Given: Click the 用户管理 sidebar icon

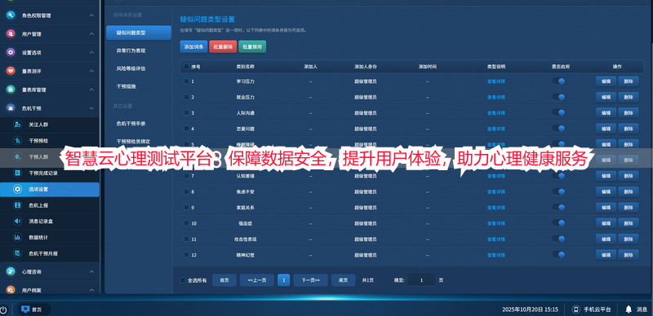Looking at the screenshot, I should pos(11,34).
